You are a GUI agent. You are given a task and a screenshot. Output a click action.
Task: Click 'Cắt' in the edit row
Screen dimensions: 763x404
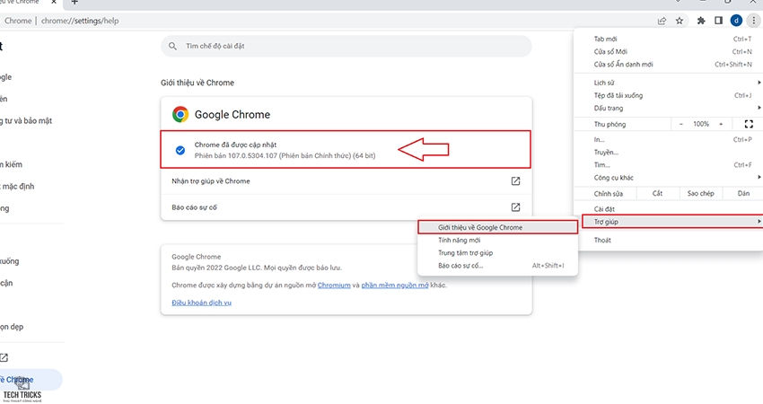(x=657, y=193)
